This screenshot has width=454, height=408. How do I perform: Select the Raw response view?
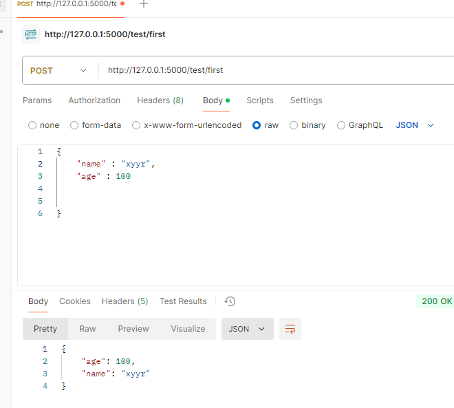[x=87, y=329]
